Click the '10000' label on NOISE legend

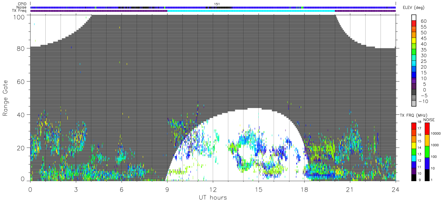click(436, 133)
